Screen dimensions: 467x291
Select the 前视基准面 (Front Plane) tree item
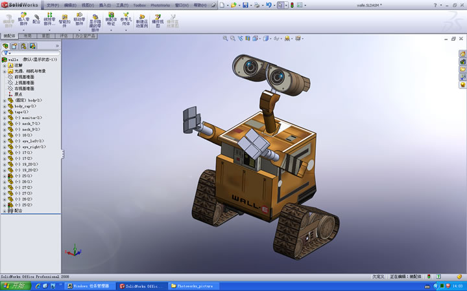point(24,77)
